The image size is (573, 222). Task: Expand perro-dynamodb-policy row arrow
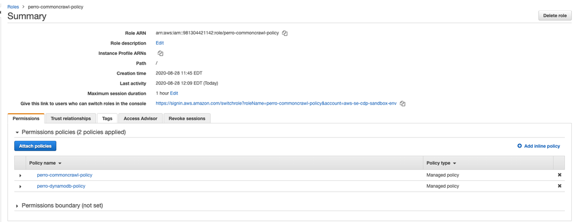pos(20,187)
